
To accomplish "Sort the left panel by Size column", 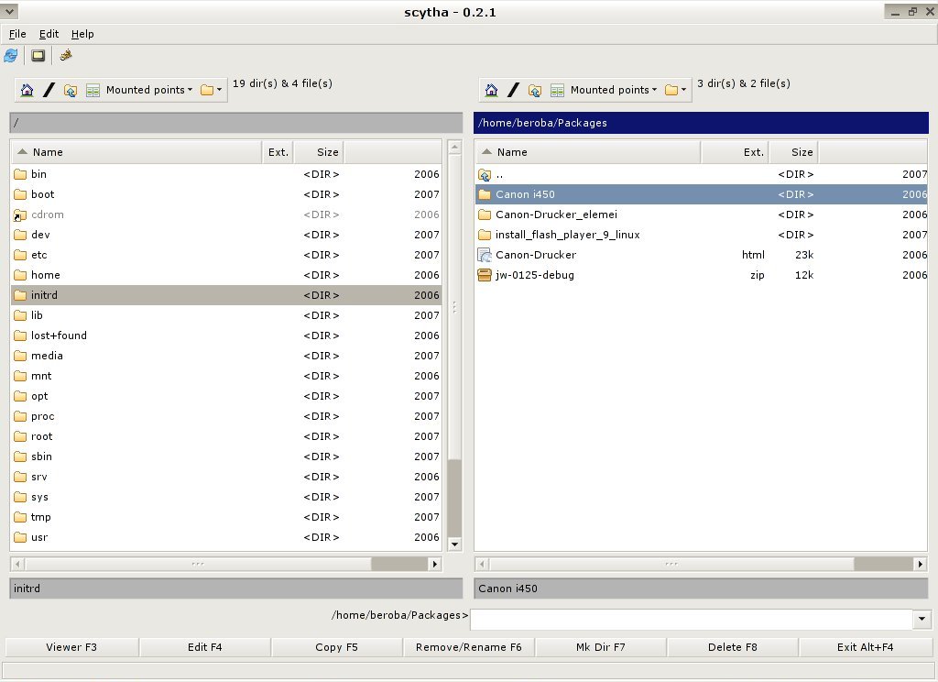I will pyautogui.click(x=320, y=152).
